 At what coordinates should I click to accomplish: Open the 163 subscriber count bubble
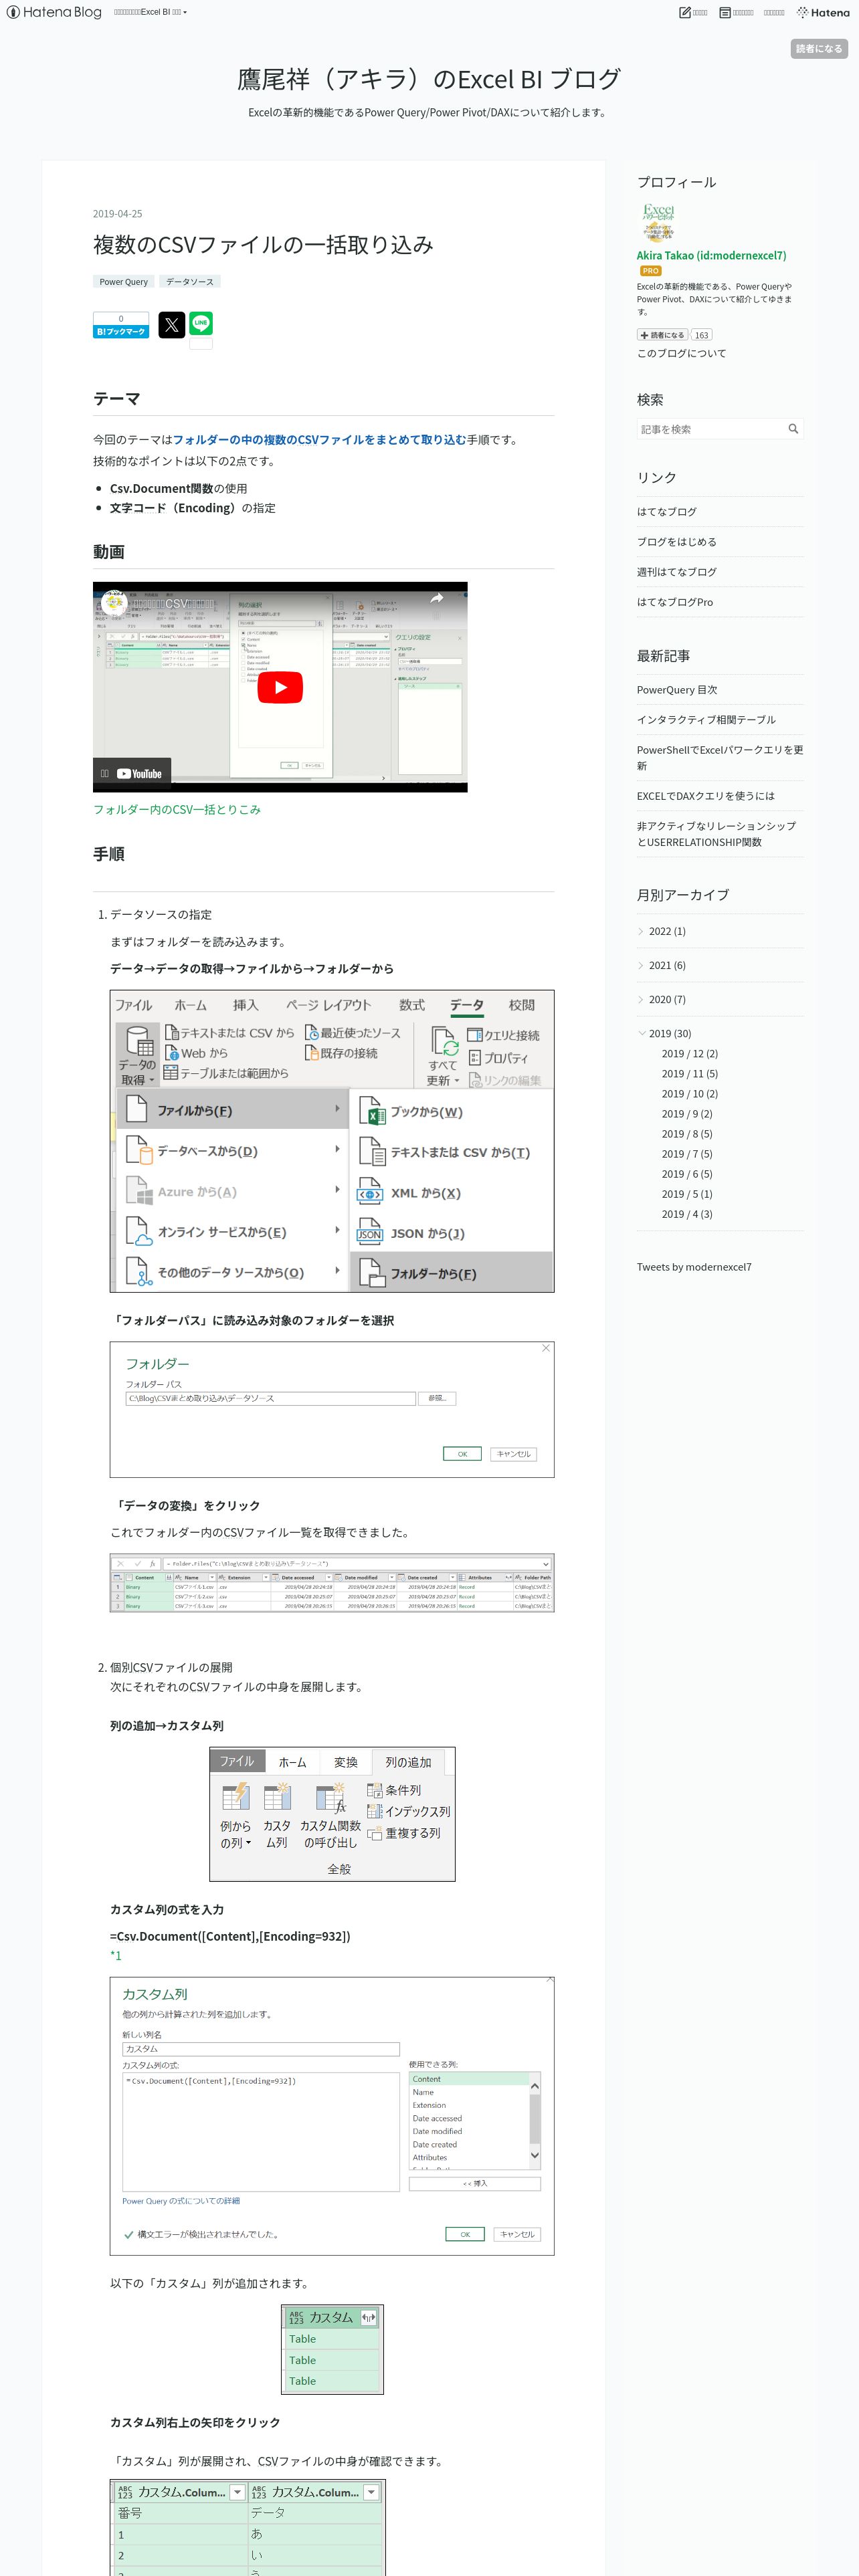click(x=702, y=335)
